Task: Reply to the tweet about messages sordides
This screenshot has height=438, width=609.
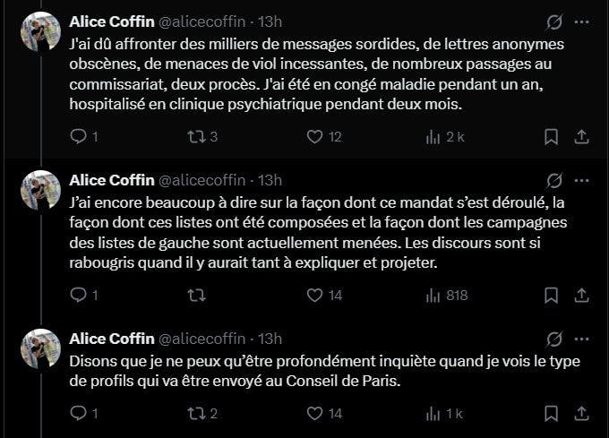Action: coord(78,137)
